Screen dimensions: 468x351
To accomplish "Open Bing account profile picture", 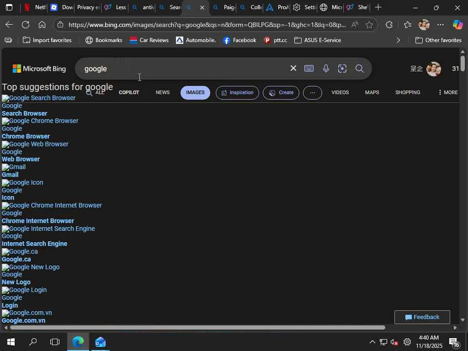I will click(x=434, y=69).
